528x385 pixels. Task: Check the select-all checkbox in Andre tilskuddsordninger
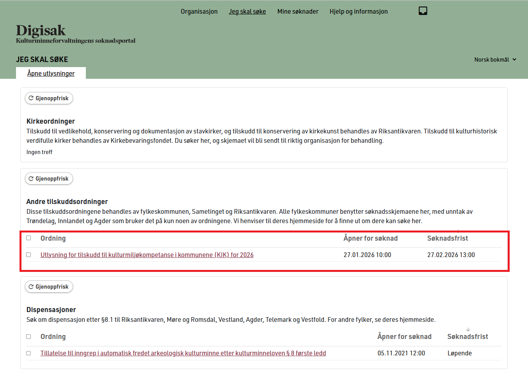28,238
